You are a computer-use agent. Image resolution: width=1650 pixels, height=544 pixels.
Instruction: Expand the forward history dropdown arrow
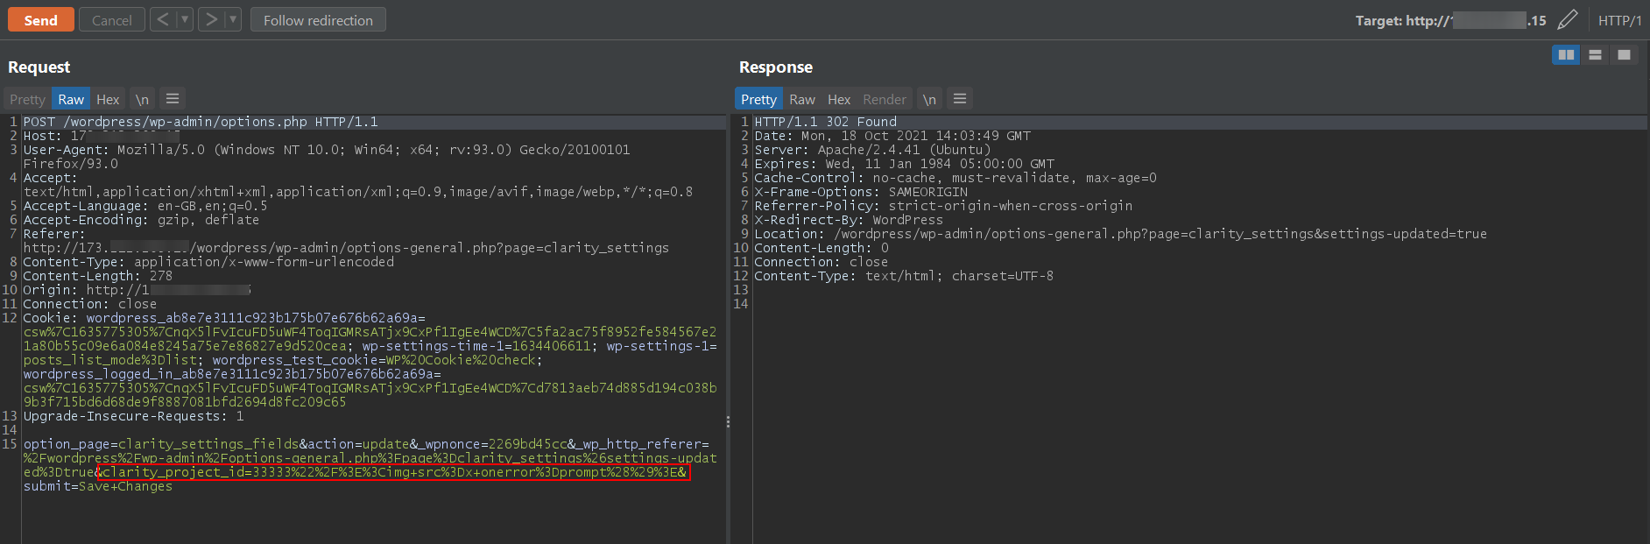point(232,19)
